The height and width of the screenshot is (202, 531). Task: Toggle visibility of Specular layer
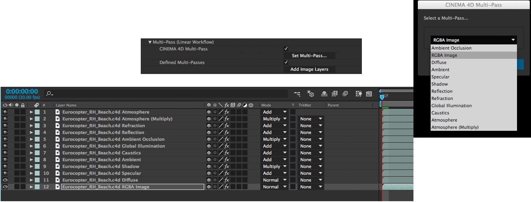pos(5,173)
